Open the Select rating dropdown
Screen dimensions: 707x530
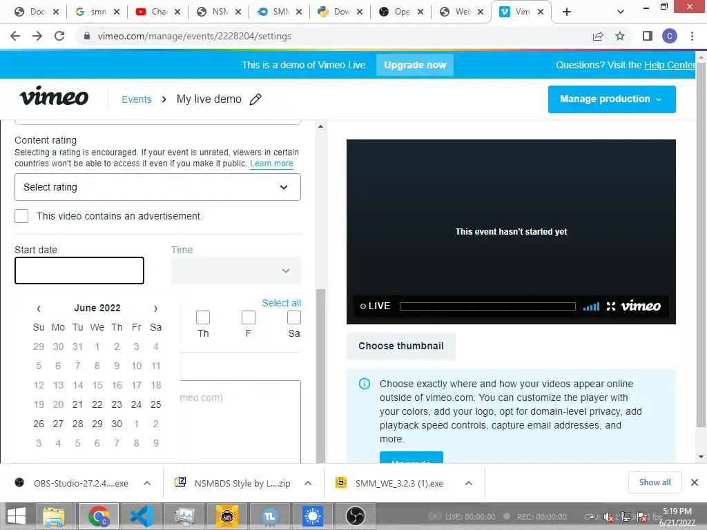pos(157,187)
